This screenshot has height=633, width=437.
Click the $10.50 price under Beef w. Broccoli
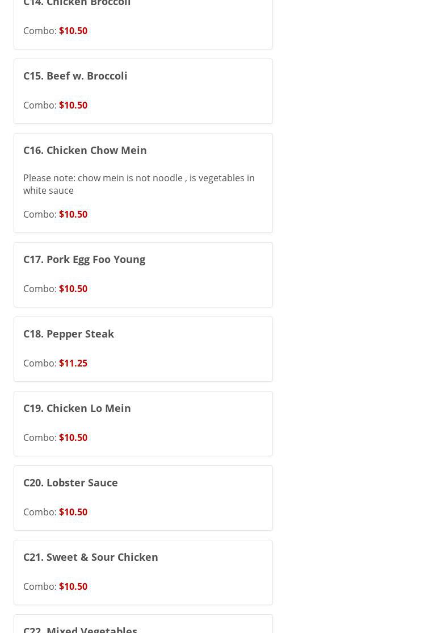pyautogui.click(x=73, y=105)
